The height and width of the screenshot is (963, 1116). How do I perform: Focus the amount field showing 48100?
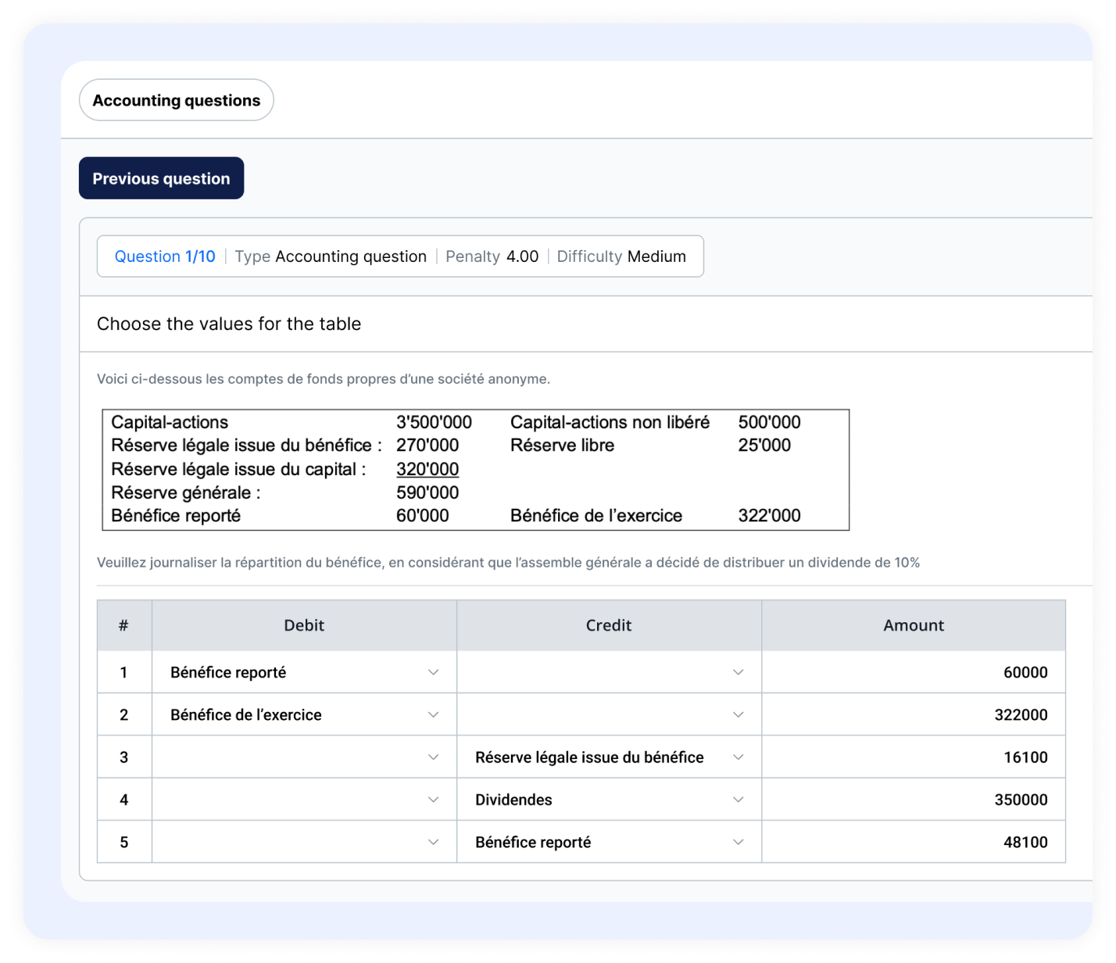coord(913,842)
